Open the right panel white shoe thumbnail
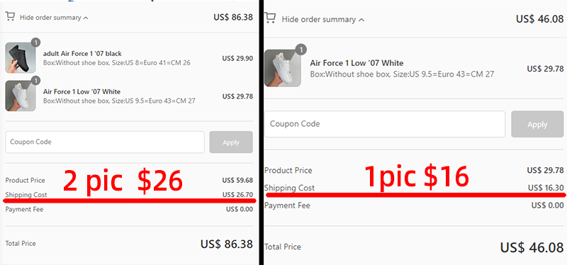 click(x=282, y=68)
